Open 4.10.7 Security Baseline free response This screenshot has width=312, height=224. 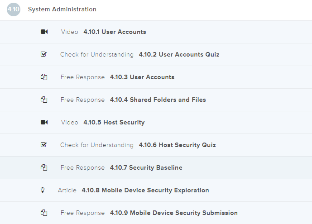pyautogui.click(x=146, y=168)
